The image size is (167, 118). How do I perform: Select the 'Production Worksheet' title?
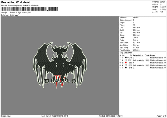coord(15,2)
